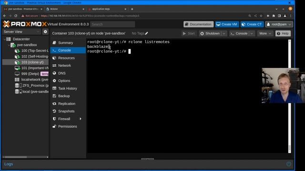305x171 pixels.
Task: Open the browser extensions puzzle icon
Action: (274, 16)
